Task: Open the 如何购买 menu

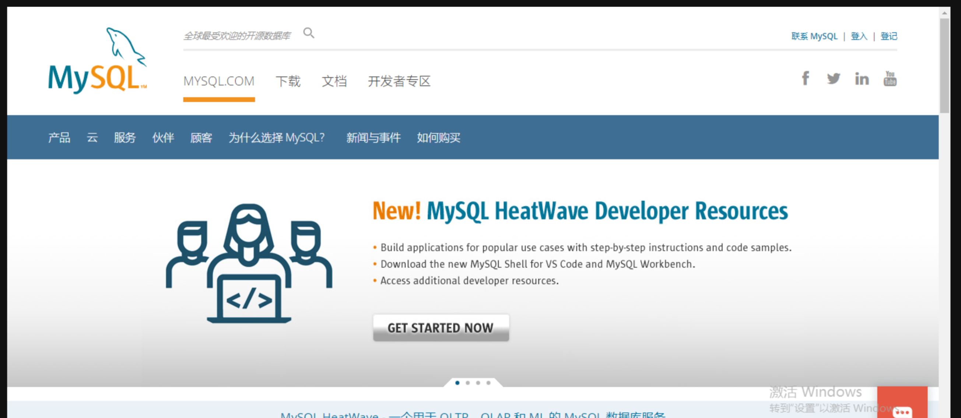Action: pyautogui.click(x=439, y=138)
